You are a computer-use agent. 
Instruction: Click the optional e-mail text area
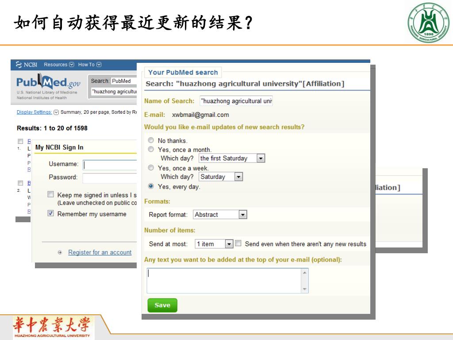[x=224, y=280]
